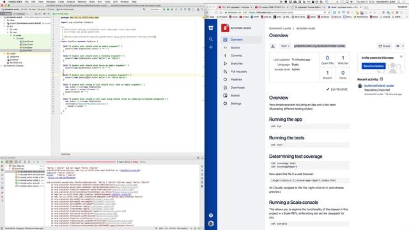Click IntelliJ toolbar Debug icon

point(168,10)
